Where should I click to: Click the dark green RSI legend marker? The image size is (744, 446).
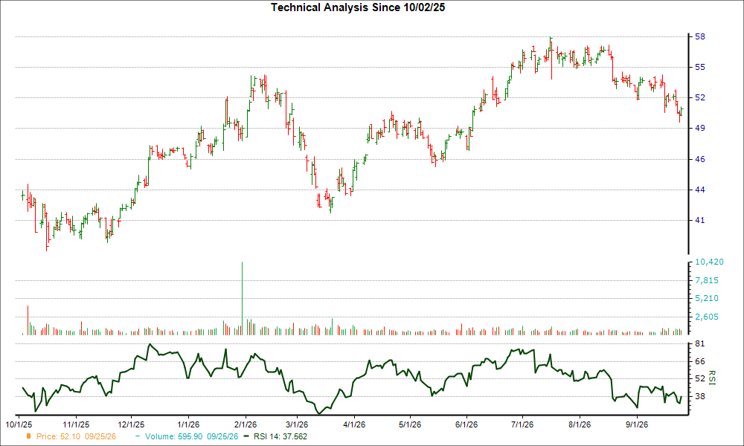246,436
